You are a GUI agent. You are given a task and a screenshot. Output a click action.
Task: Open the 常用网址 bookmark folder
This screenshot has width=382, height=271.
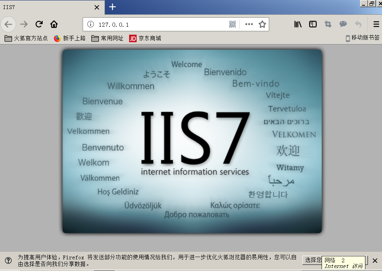(107, 38)
